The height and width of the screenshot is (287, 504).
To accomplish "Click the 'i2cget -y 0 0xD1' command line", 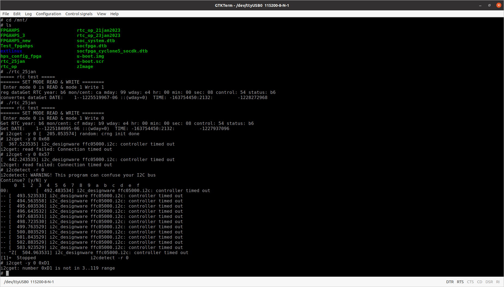I will tap(25, 263).
